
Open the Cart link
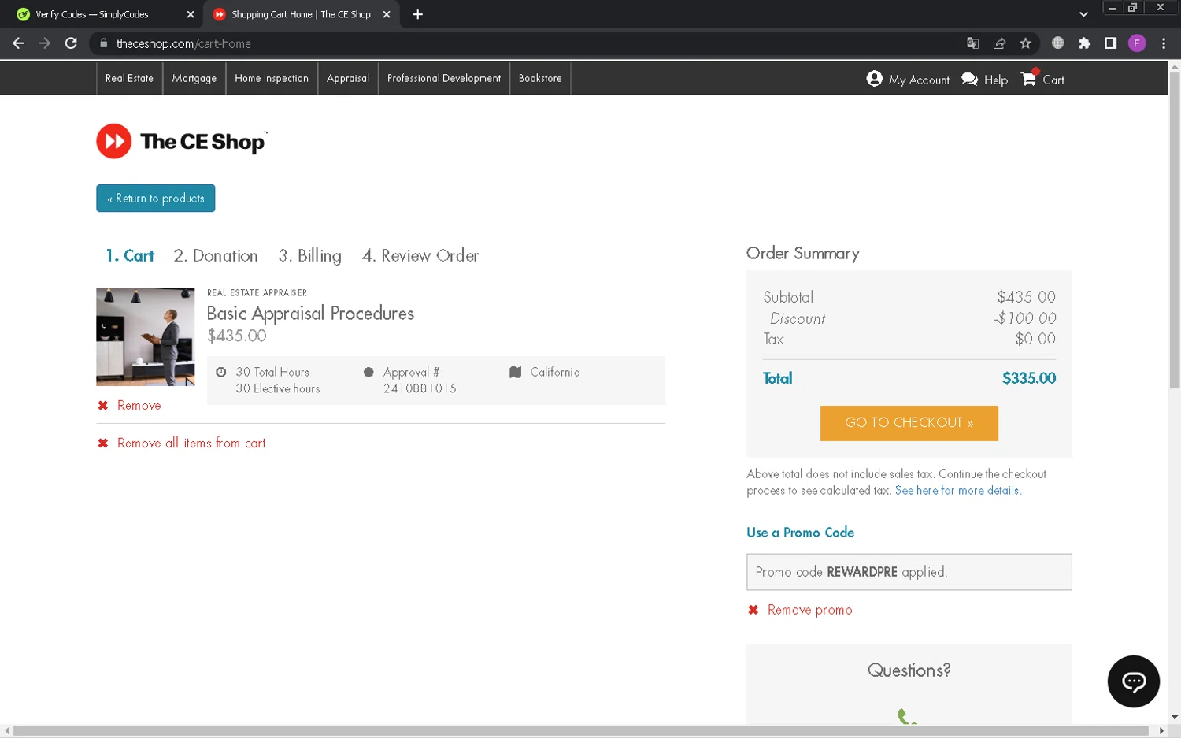point(1053,80)
